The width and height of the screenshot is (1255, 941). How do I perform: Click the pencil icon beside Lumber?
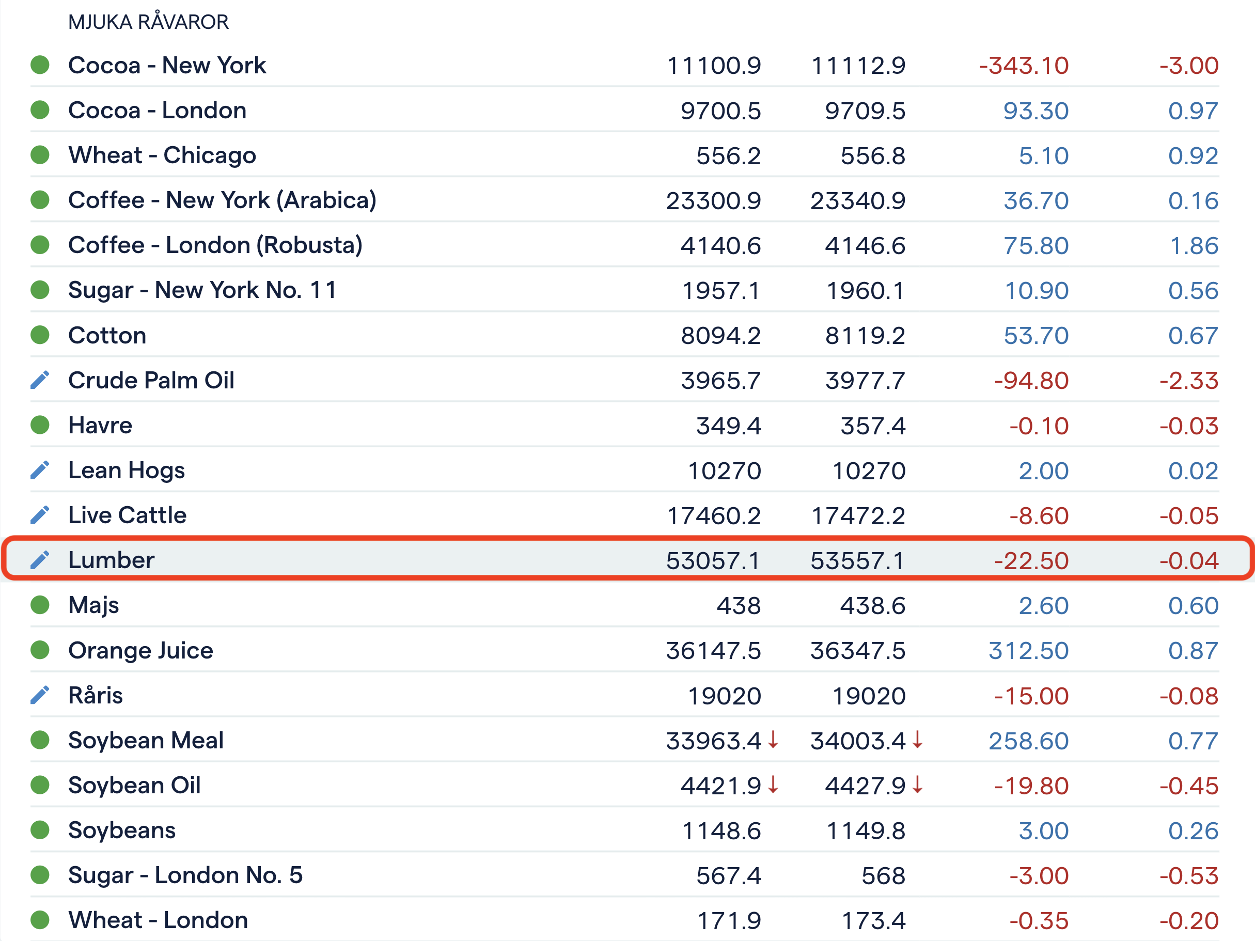[40, 560]
